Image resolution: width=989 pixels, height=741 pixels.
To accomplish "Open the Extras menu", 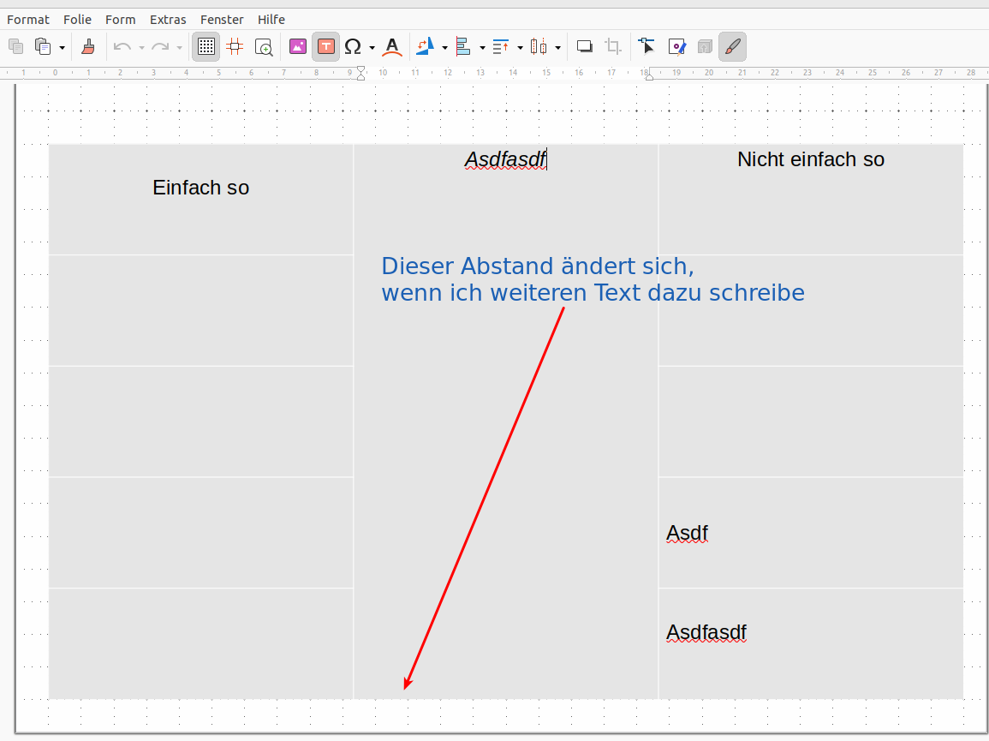I will (168, 20).
